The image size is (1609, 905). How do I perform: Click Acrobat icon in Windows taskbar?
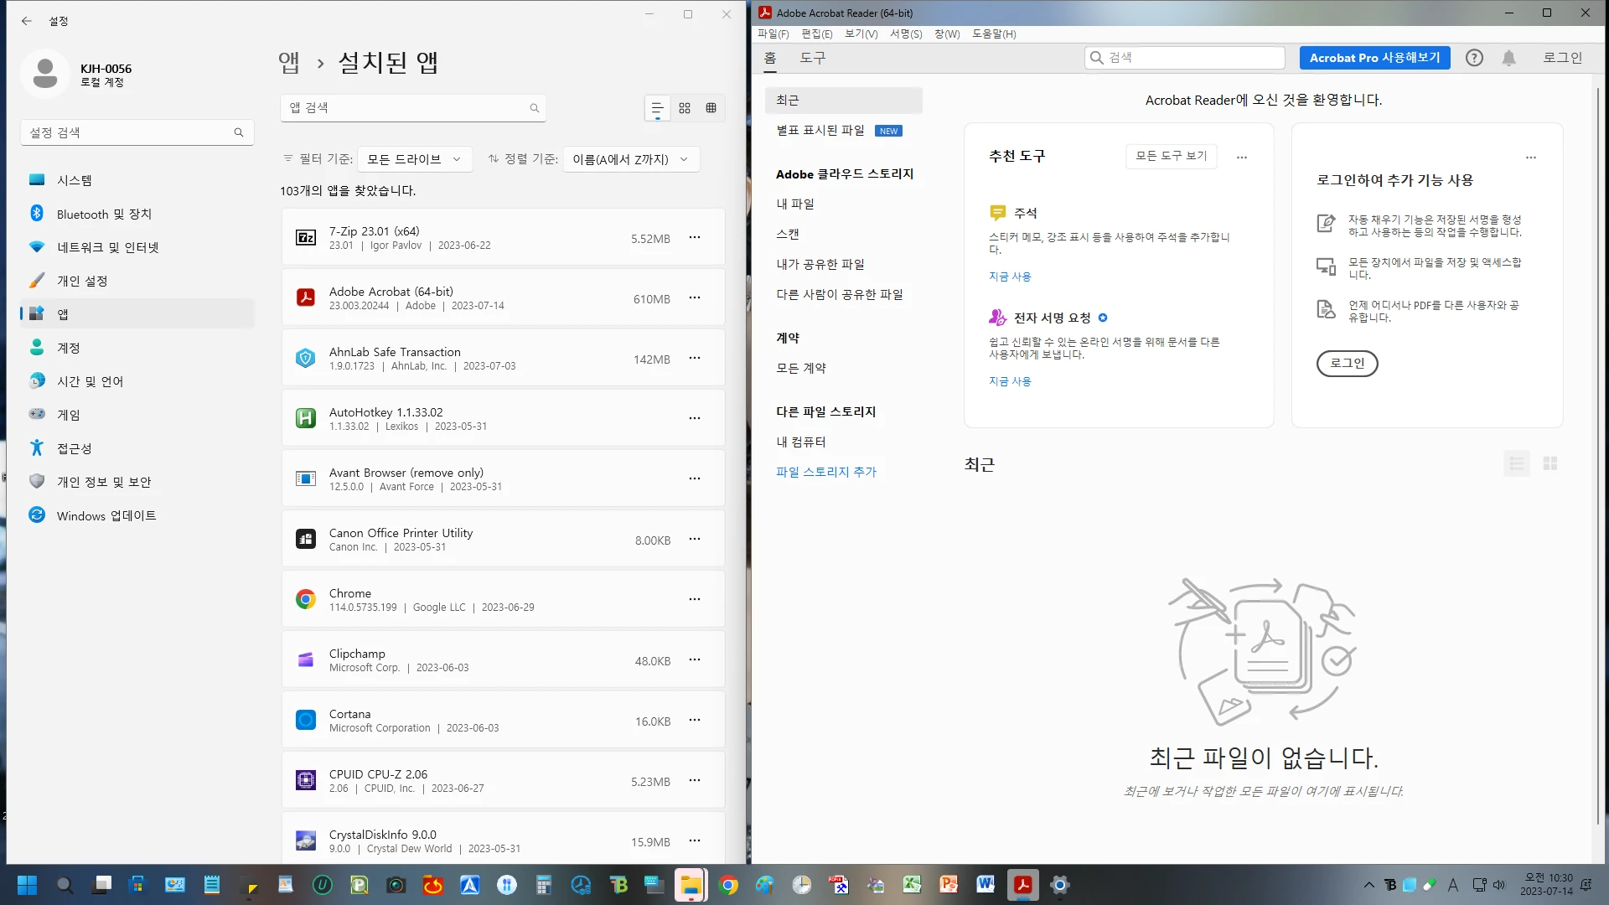pos(1022,885)
